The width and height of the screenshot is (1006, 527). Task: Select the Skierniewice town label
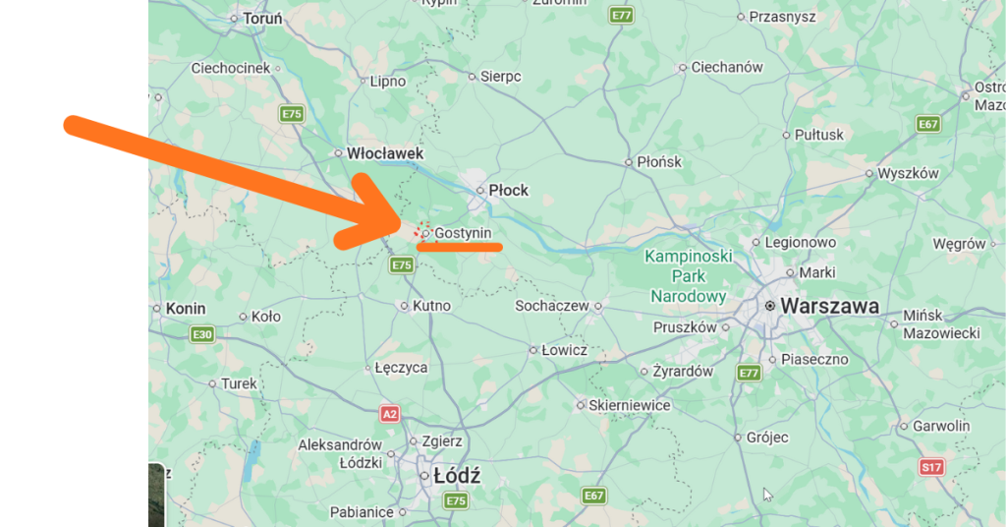[x=630, y=405]
